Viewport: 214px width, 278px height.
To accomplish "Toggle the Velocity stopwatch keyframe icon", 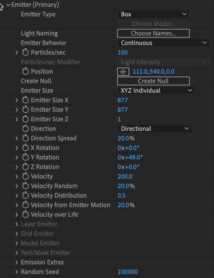I will click(25, 176).
